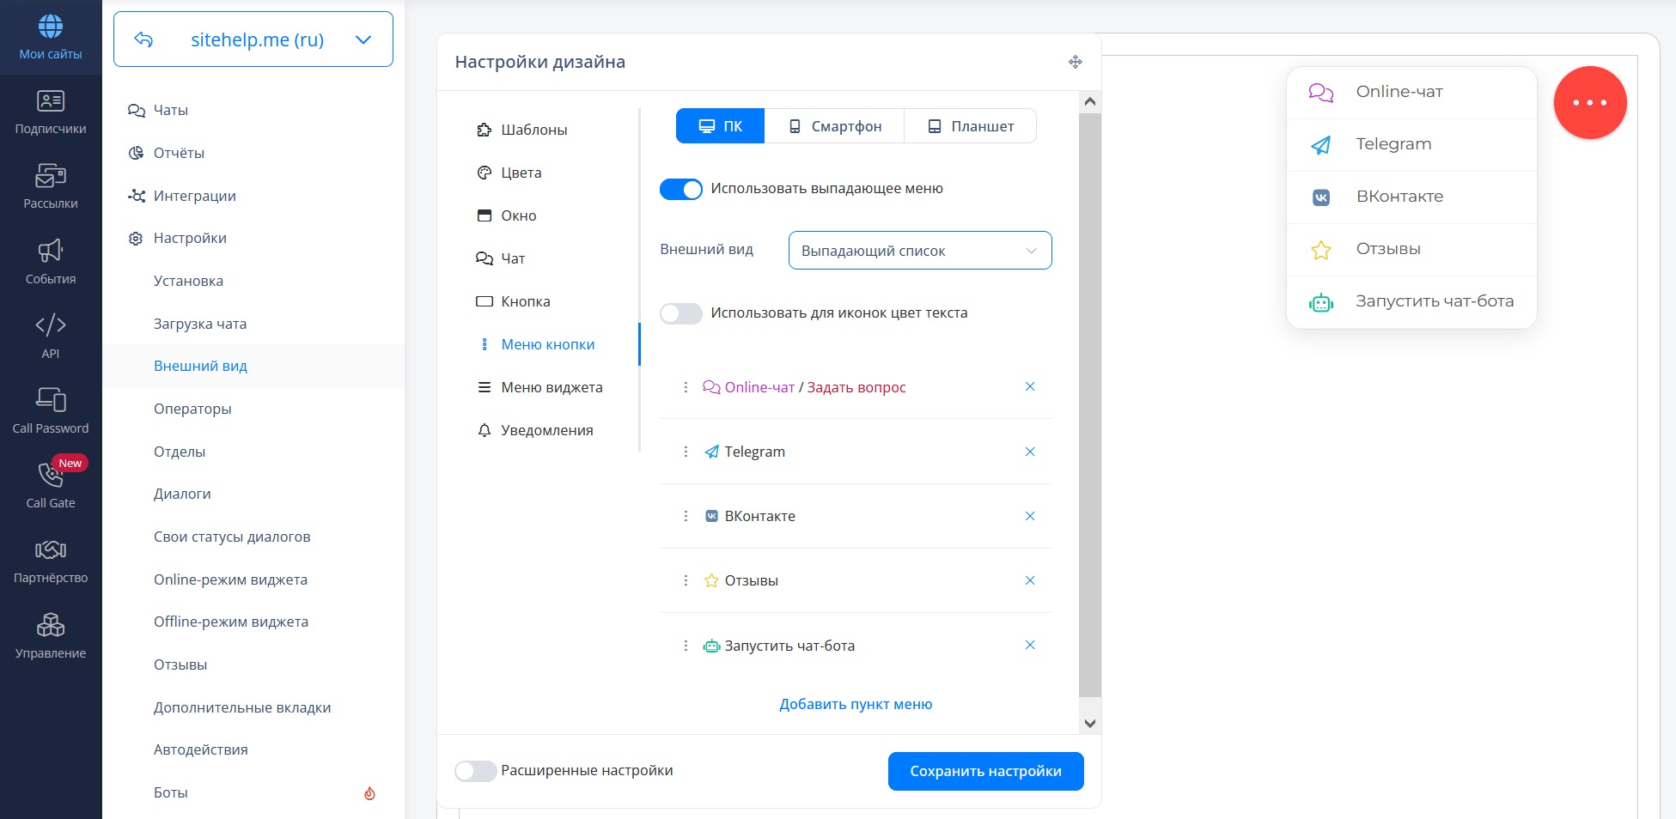Save settings with the Сохранить настройки button
This screenshot has height=819, width=1676.
[x=985, y=771]
